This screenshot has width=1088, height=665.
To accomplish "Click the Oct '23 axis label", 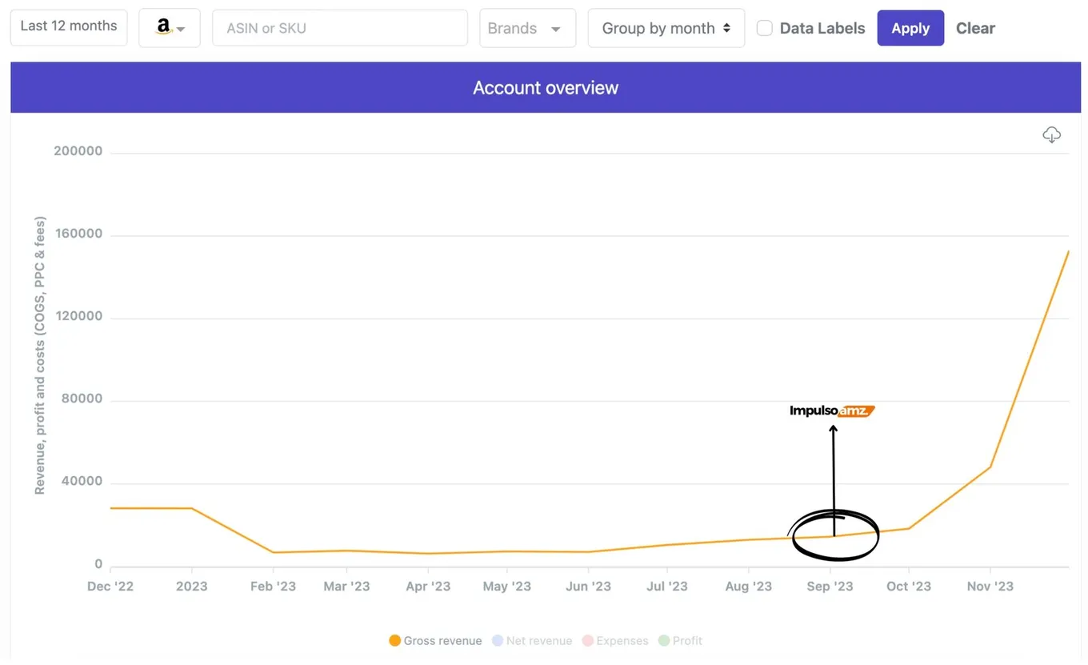I will coord(909,586).
